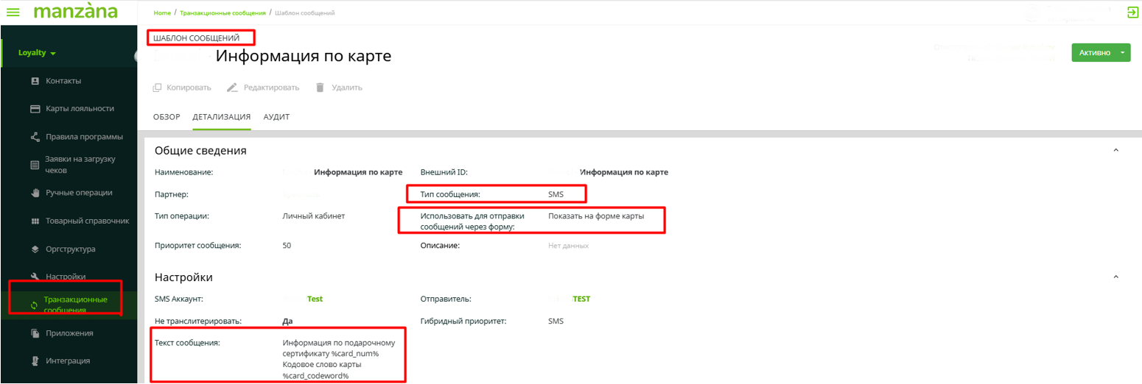Viewport: 1142px width, 384px height.
Task: Click the Редактировать button
Action: (x=263, y=88)
